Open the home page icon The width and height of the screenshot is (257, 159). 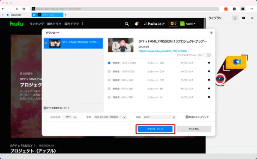click(24, 9)
